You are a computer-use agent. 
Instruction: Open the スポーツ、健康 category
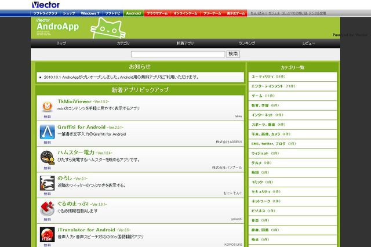click(x=293, y=125)
